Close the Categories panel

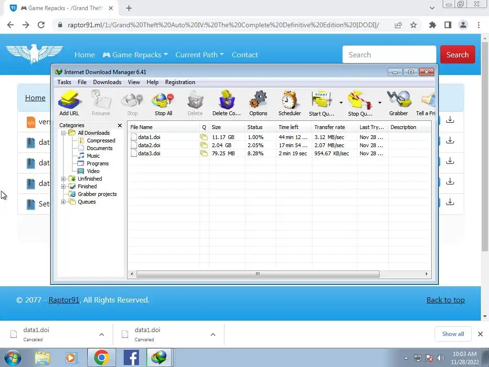[120, 126]
